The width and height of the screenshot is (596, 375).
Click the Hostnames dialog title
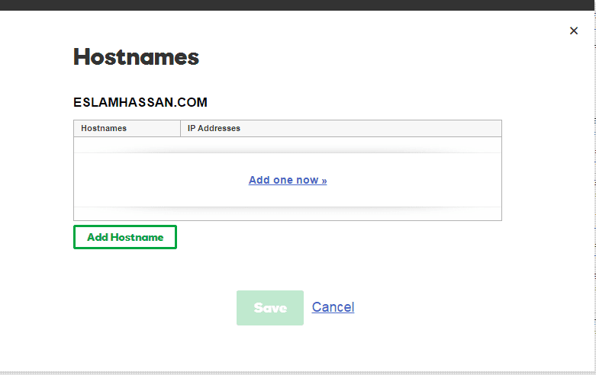click(x=136, y=57)
